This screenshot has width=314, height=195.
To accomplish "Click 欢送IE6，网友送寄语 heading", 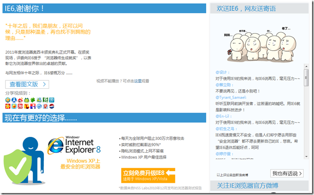I will pyautogui.click(x=246, y=9).
